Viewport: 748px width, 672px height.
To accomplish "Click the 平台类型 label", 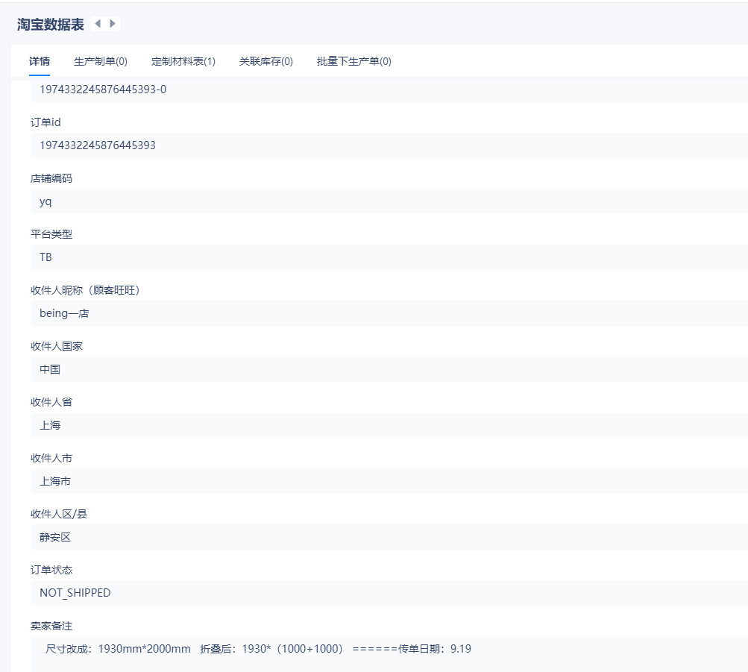I will [x=51, y=234].
